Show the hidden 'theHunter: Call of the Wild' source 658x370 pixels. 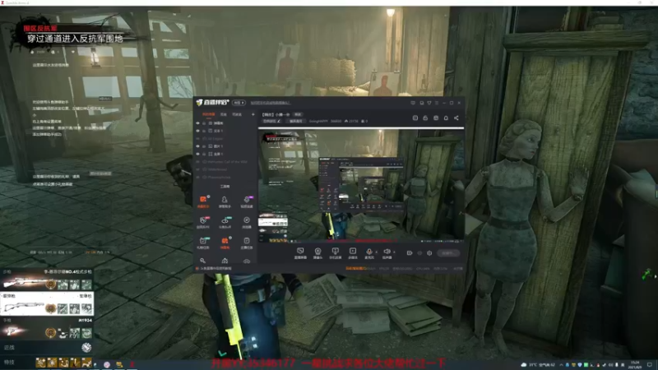click(x=197, y=161)
